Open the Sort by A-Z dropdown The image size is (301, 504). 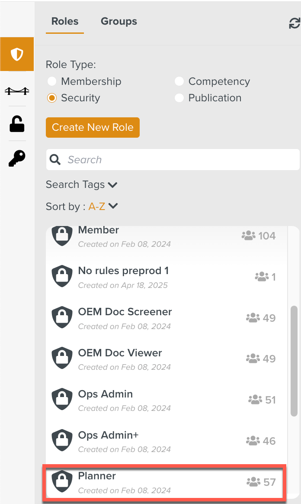pyautogui.click(x=103, y=207)
